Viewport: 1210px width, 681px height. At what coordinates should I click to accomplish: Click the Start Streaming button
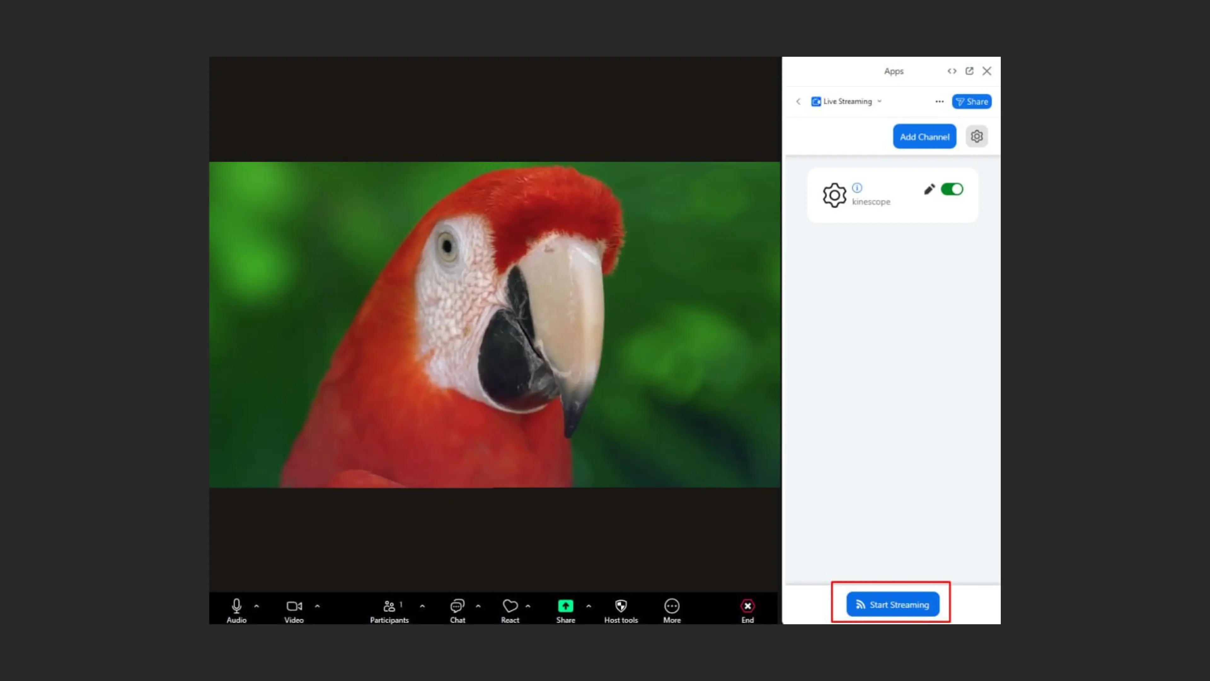892,604
